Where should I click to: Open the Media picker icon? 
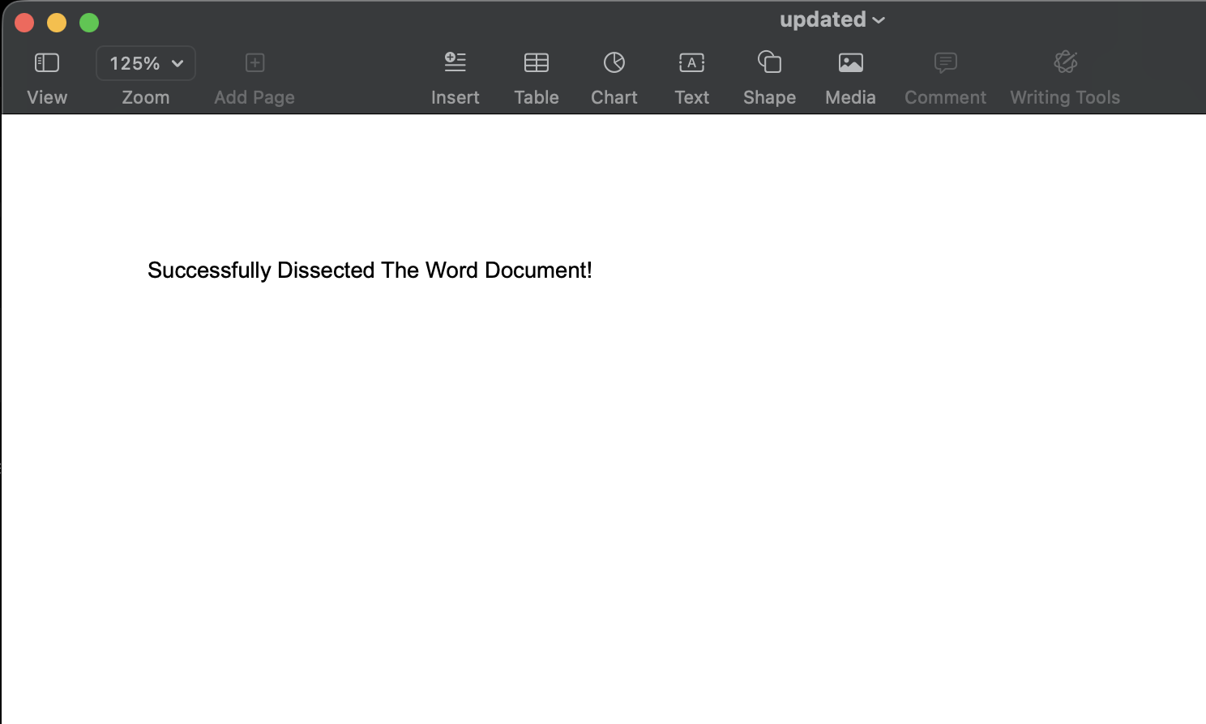[x=850, y=63]
